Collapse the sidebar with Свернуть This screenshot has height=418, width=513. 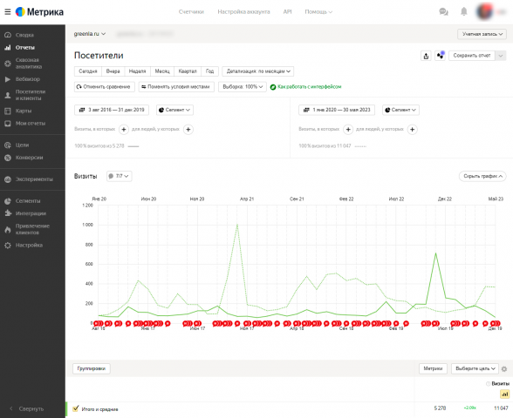(x=26, y=409)
